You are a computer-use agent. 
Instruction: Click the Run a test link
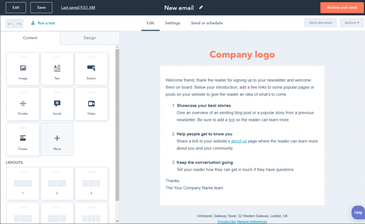click(x=46, y=23)
